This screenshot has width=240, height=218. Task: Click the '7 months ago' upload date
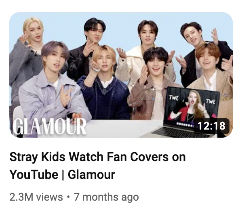[106, 197]
